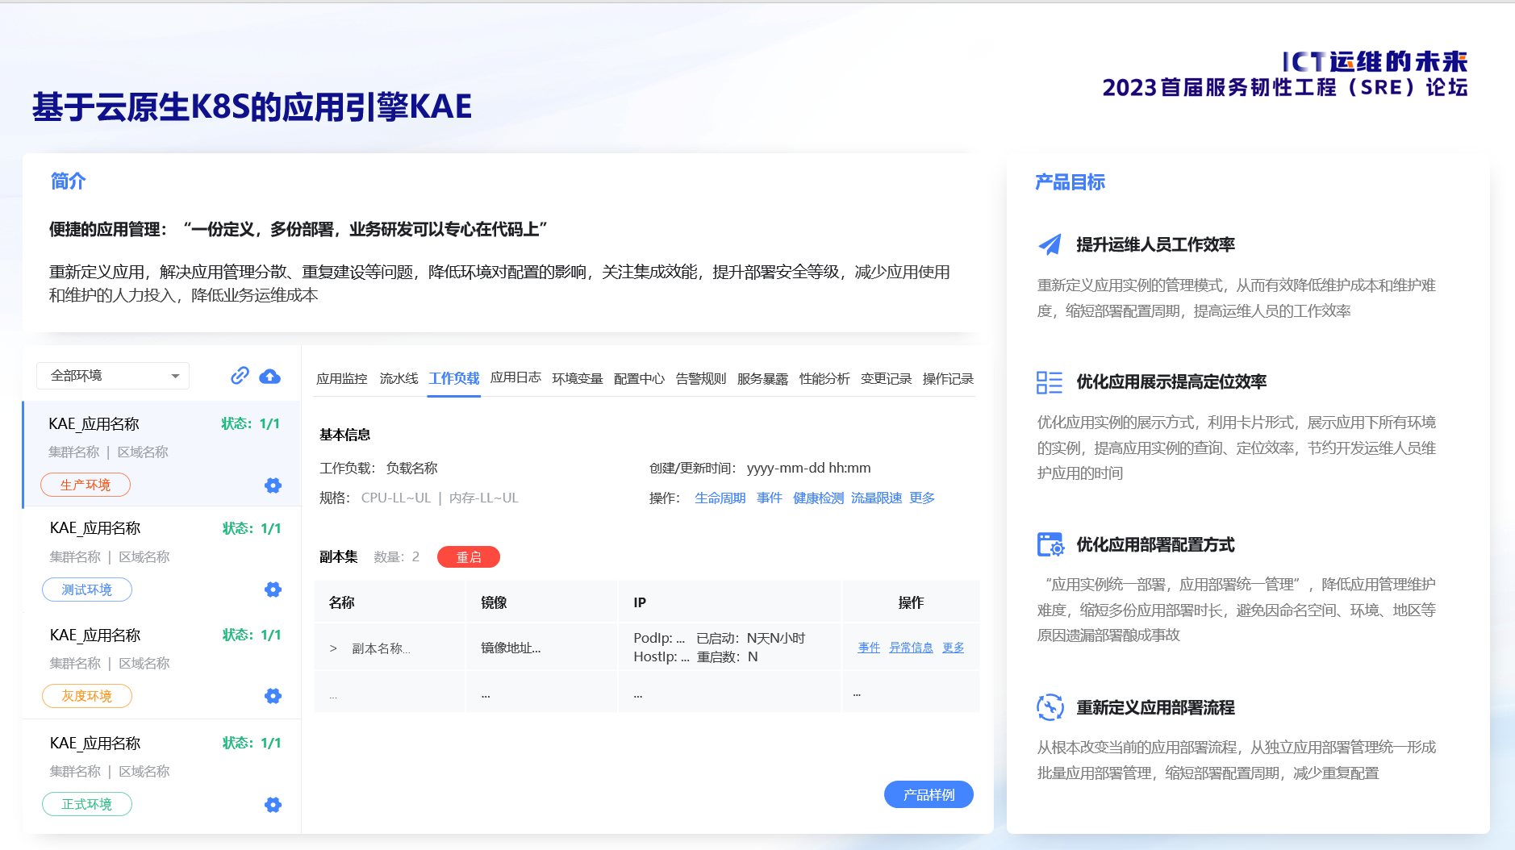View the 变更记录 tab

886,378
